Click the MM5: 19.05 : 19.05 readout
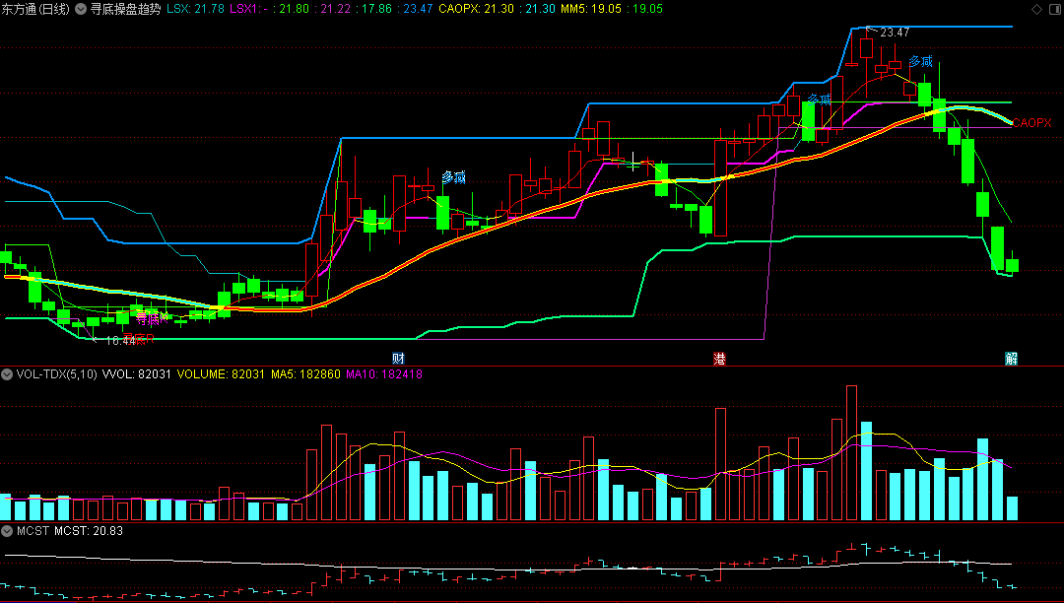Screen dimensions: 1064x603 tap(612, 9)
